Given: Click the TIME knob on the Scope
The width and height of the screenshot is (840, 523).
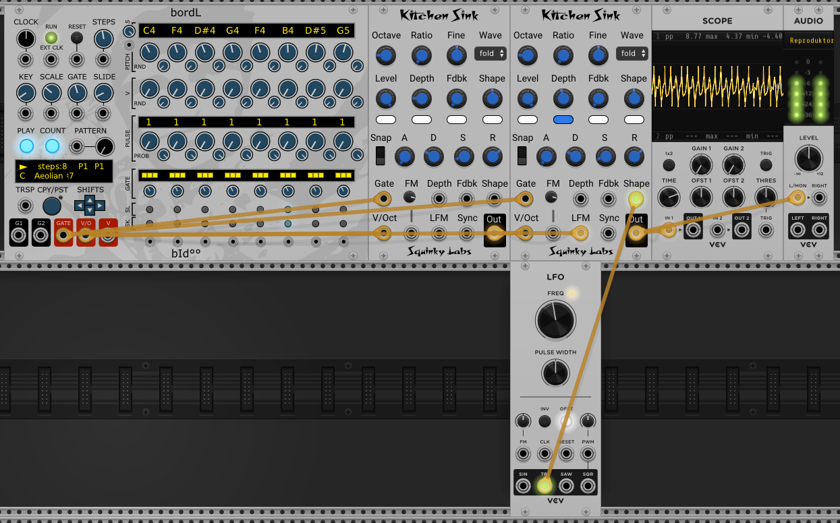Looking at the screenshot, I should [x=669, y=197].
